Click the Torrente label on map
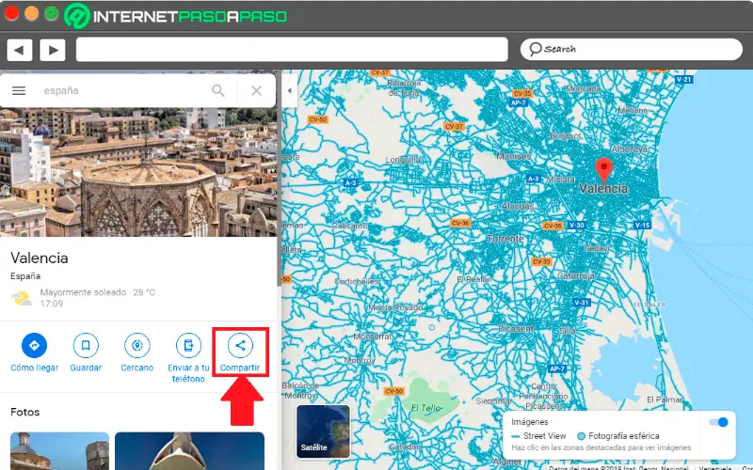The image size is (753, 470). [x=505, y=239]
